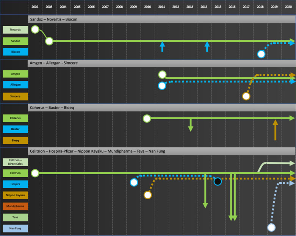The width and height of the screenshot is (296, 236).
Task: Click the Allergan label box
Action: (x=16, y=85)
